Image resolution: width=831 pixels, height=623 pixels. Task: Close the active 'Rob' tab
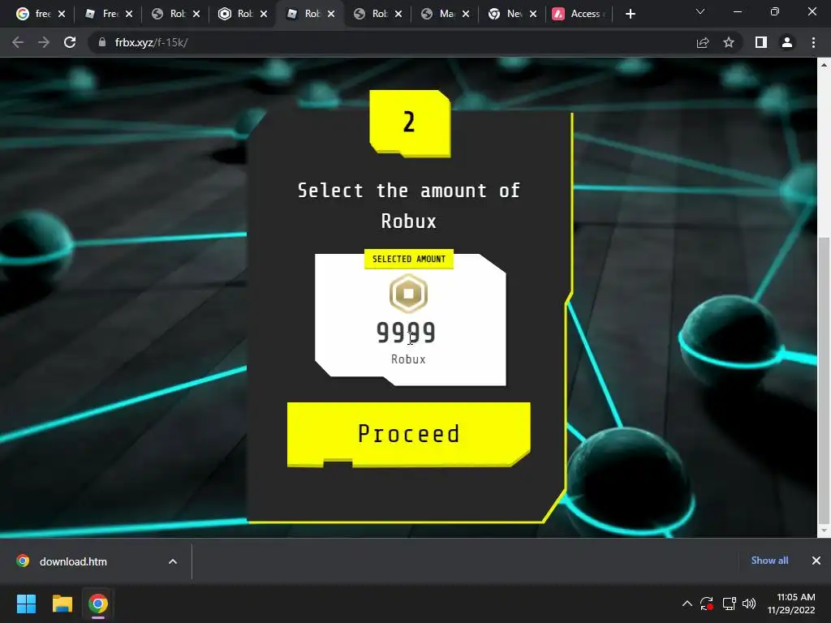(x=331, y=14)
